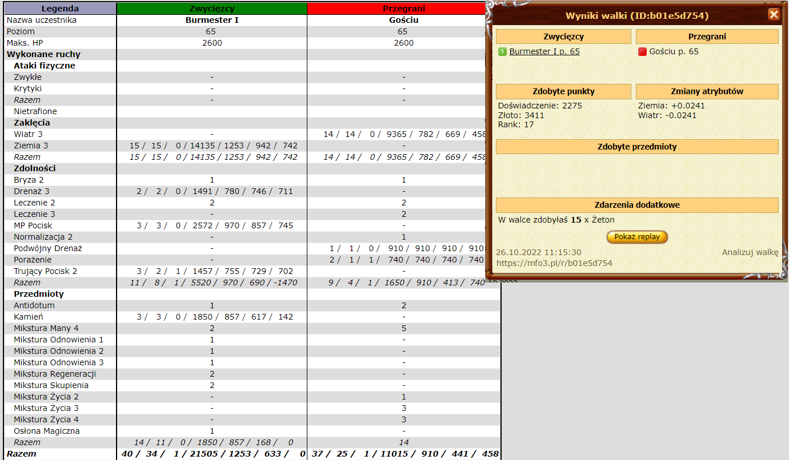The height and width of the screenshot is (460, 789).
Task: Click the Kamień winner stats cell
Action: [x=212, y=317]
